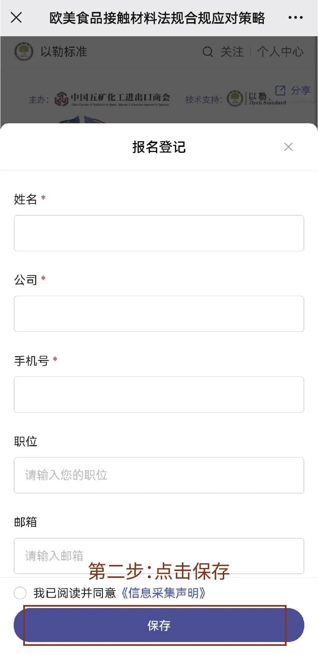Tap the 报名登记 dialog title

pyautogui.click(x=159, y=147)
